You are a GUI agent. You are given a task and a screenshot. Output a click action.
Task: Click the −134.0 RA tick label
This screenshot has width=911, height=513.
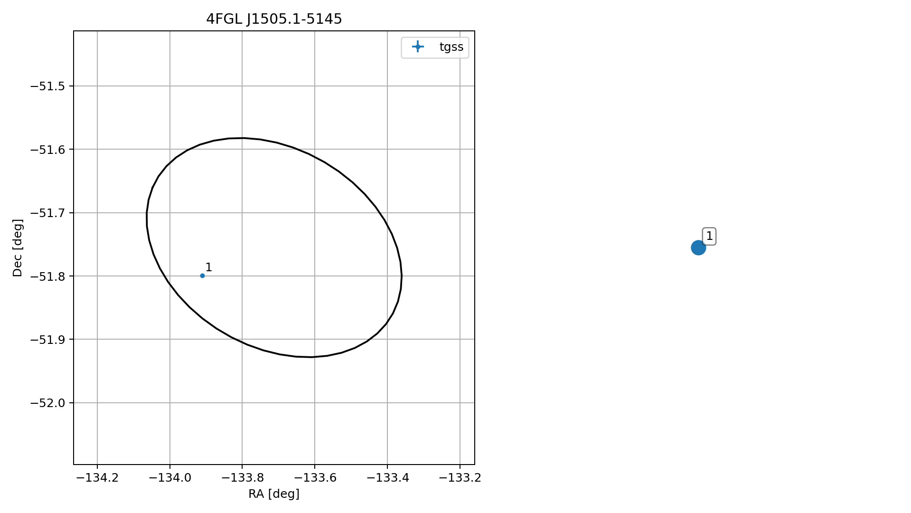(x=170, y=478)
